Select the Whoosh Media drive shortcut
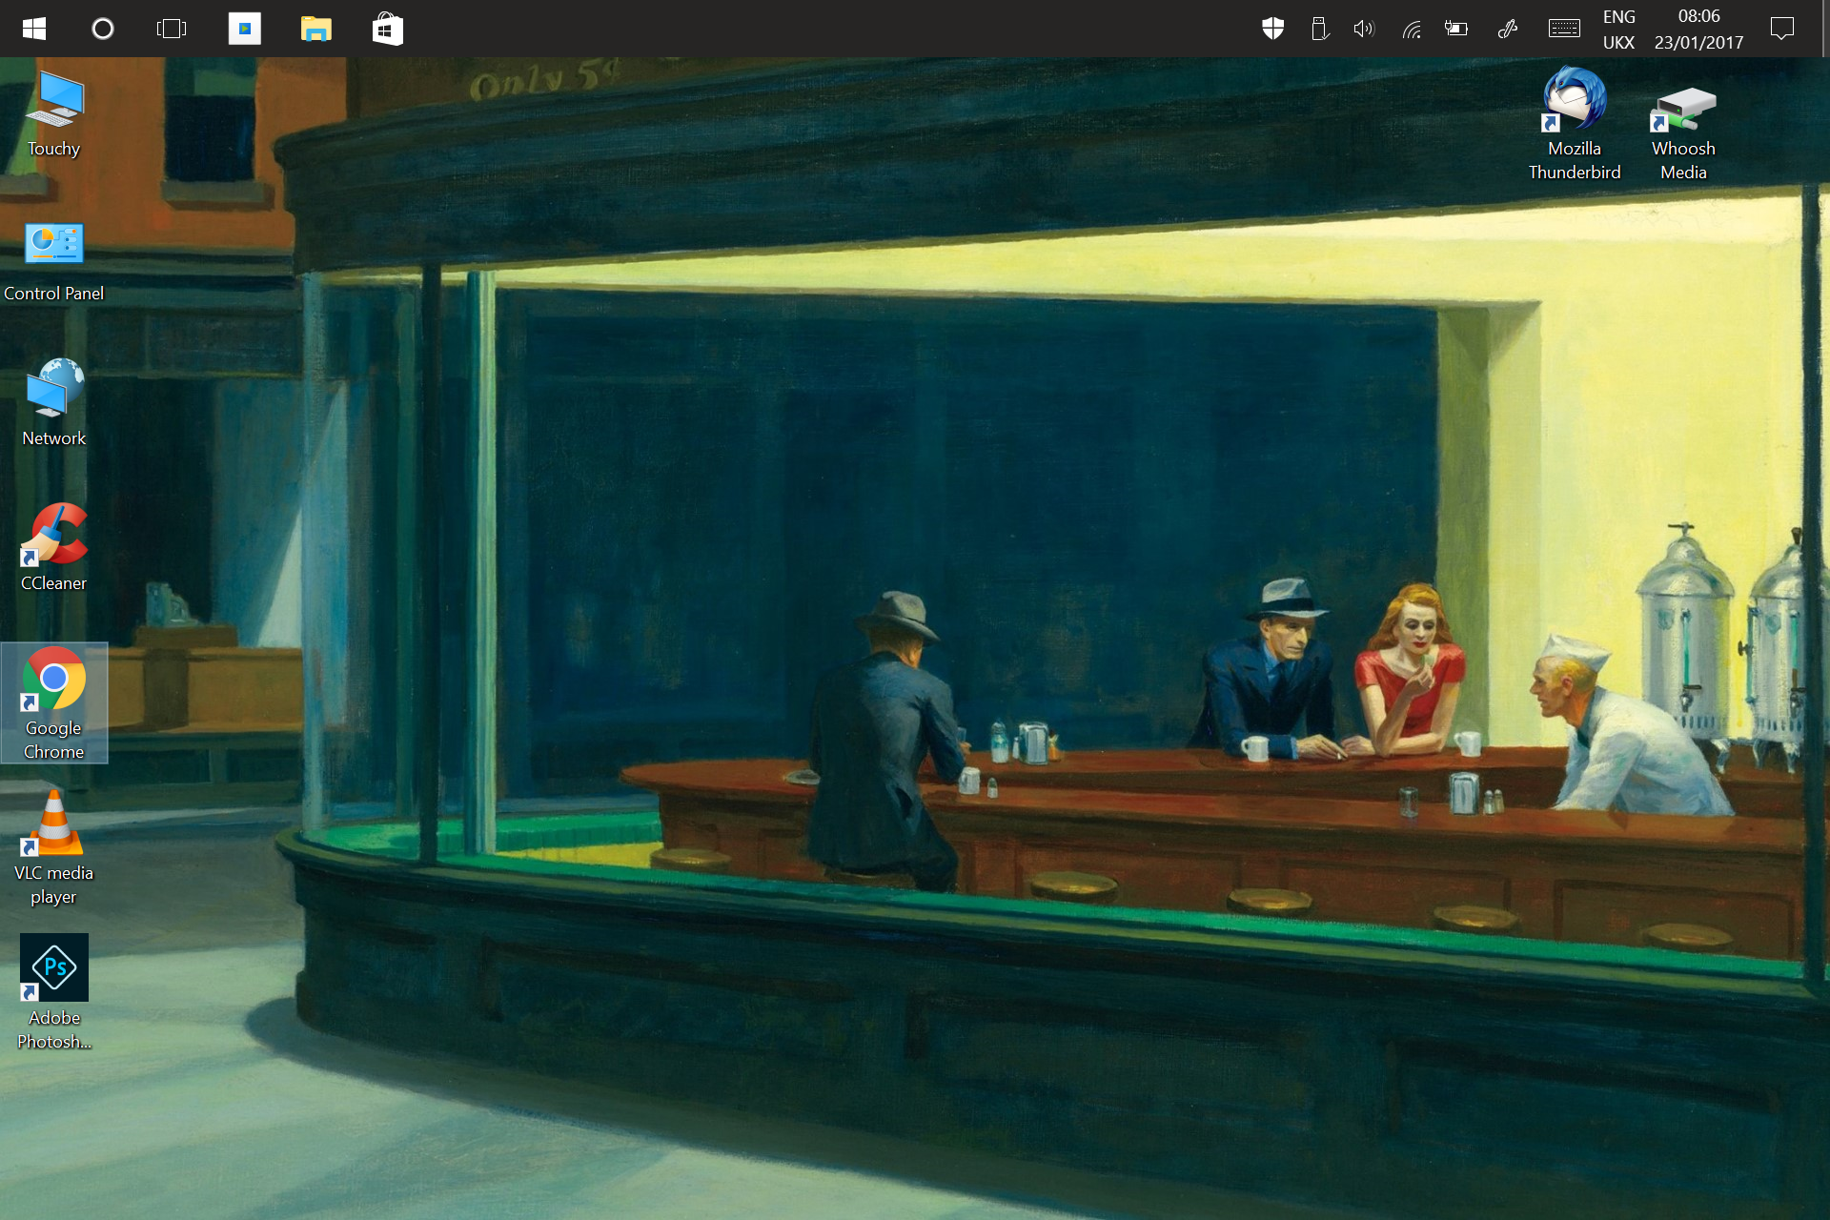The width and height of the screenshot is (1830, 1220). tap(1683, 122)
